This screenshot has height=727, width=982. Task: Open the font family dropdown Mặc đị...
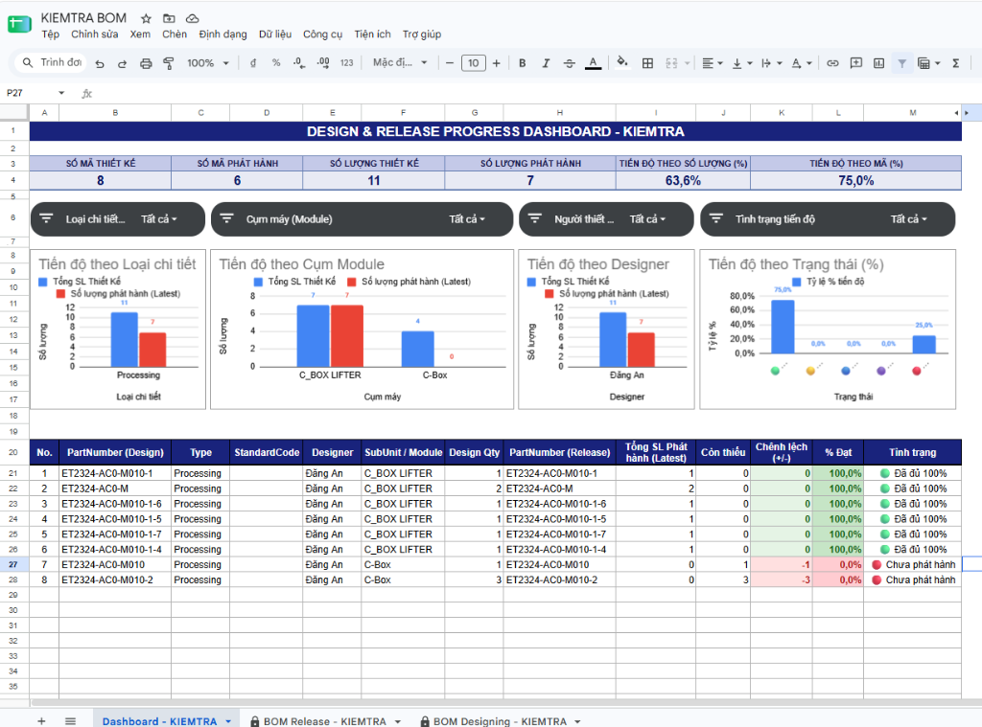(x=400, y=62)
